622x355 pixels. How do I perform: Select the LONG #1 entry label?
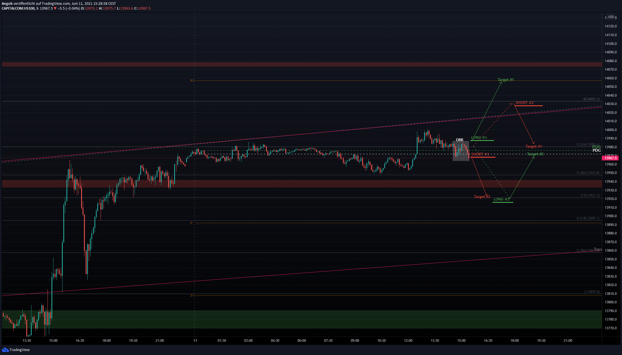(479, 138)
